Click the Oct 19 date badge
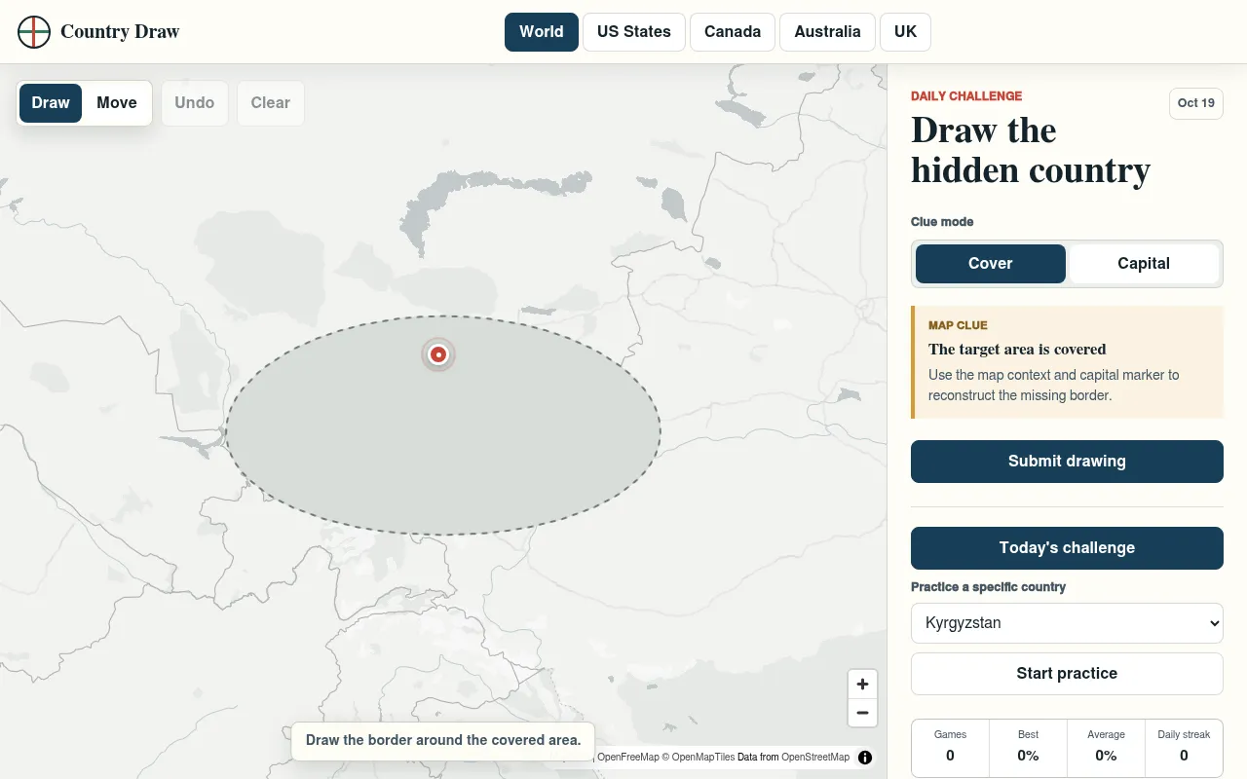Viewport: 1247px width, 779px height. pos(1196,103)
